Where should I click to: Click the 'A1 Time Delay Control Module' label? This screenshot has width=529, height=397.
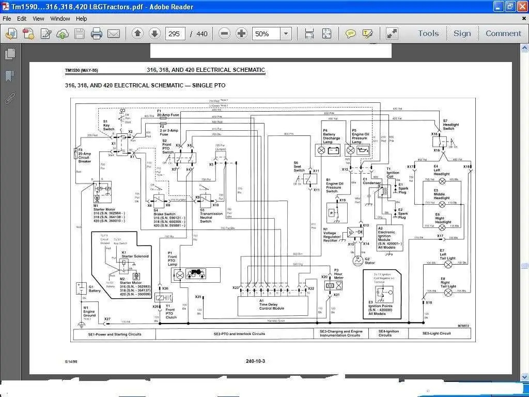pyautogui.click(x=272, y=304)
